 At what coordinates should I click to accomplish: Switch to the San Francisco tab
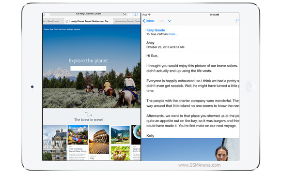click(53, 21)
